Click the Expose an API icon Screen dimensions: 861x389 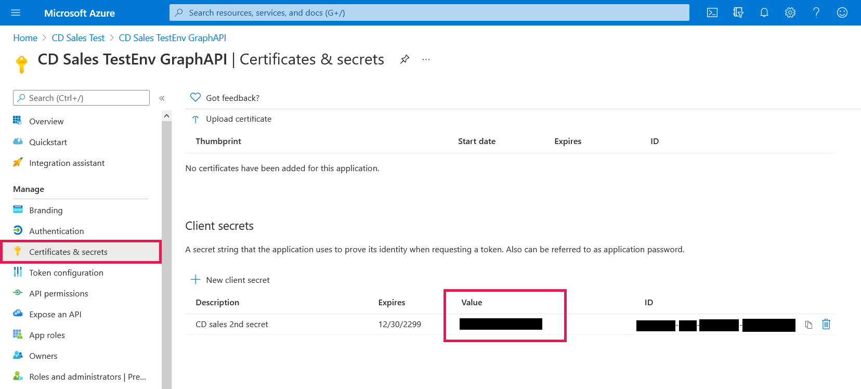pyautogui.click(x=18, y=314)
